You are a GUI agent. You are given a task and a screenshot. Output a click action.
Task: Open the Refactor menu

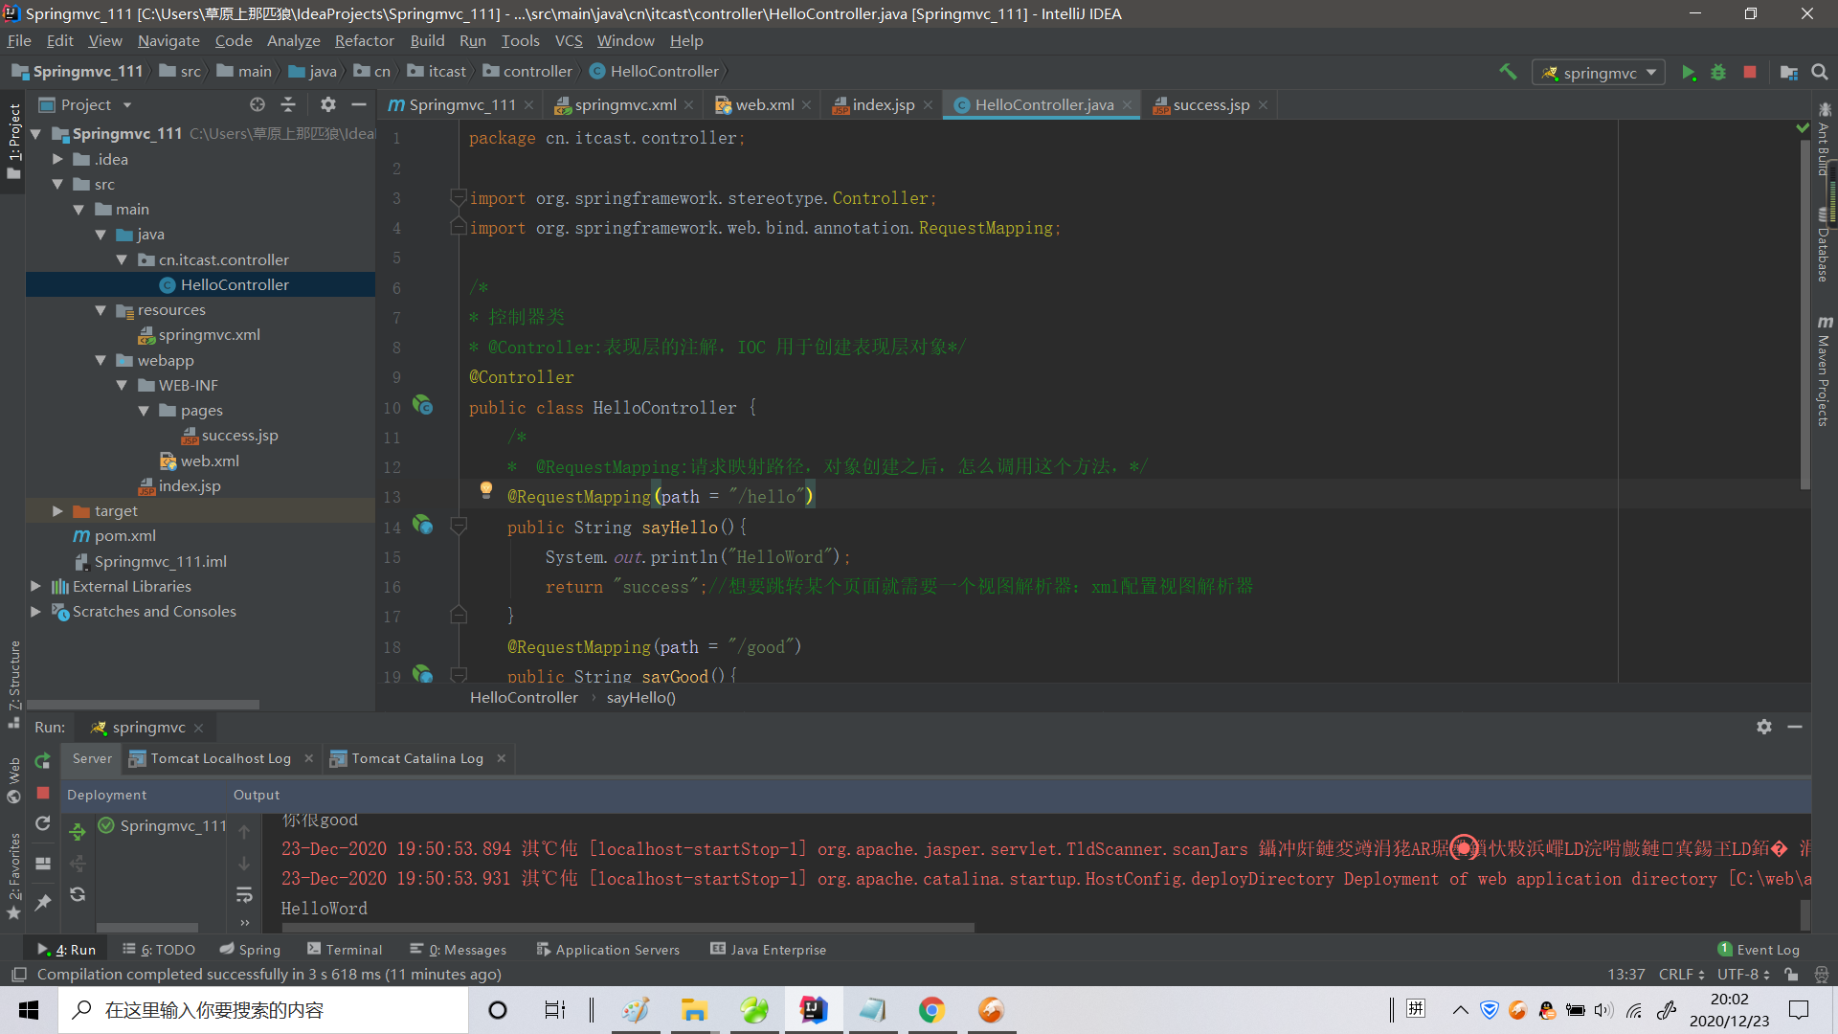364,40
